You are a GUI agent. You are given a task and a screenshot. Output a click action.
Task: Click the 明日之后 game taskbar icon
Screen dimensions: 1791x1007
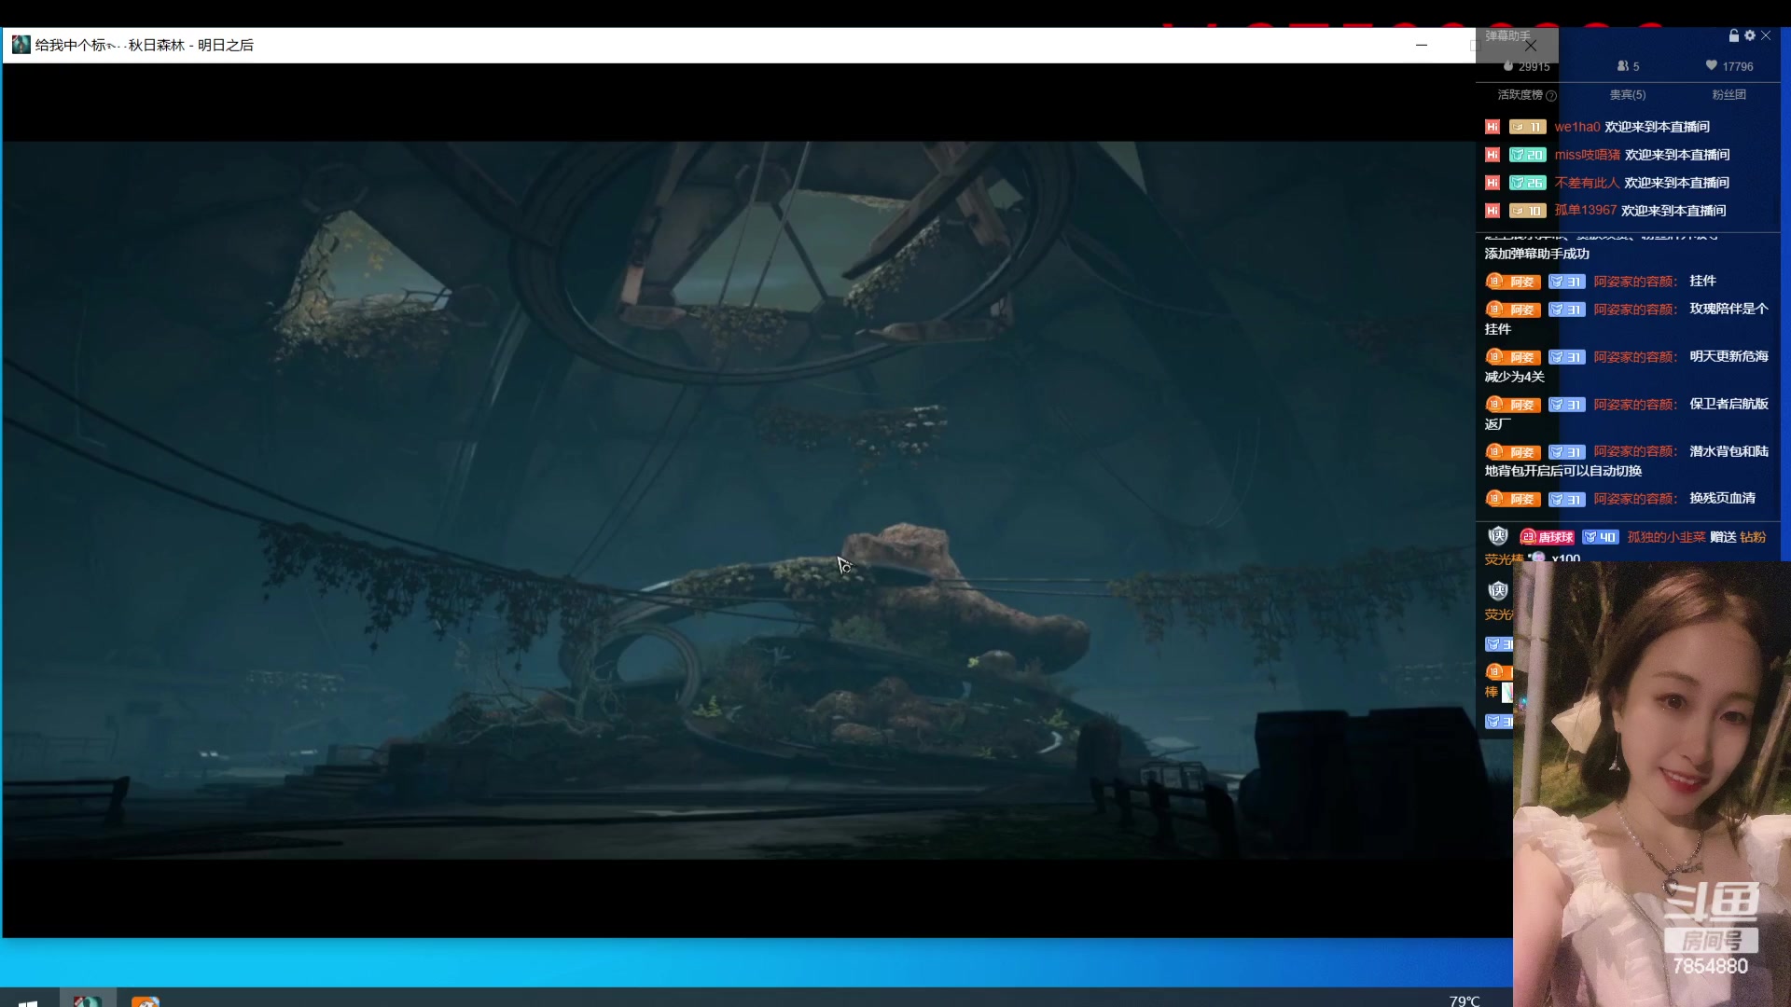88,1000
